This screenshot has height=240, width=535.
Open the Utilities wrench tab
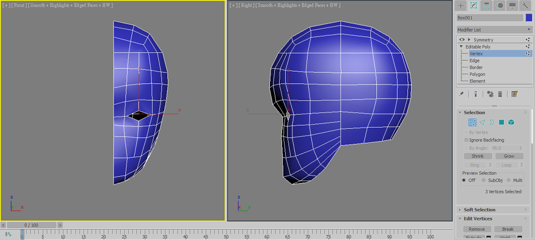(524, 5)
